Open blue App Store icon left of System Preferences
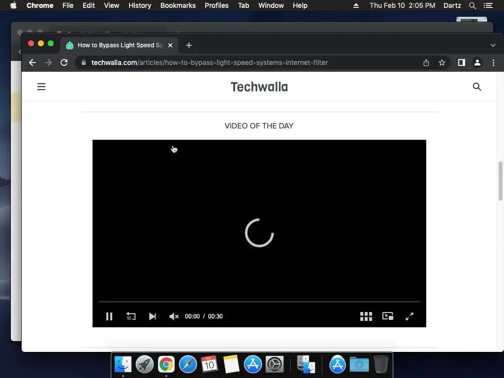 pos(253,365)
